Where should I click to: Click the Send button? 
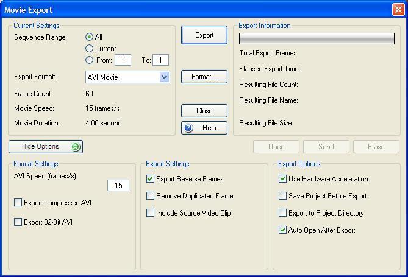point(326,147)
